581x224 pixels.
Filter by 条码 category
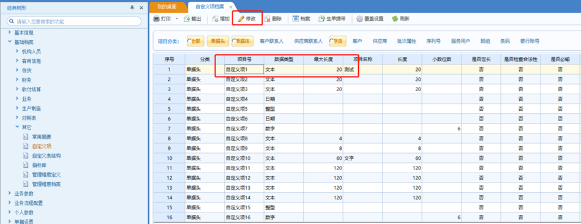(x=504, y=41)
